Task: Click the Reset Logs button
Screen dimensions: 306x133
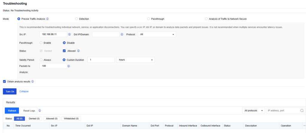Action: click(x=29, y=111)
